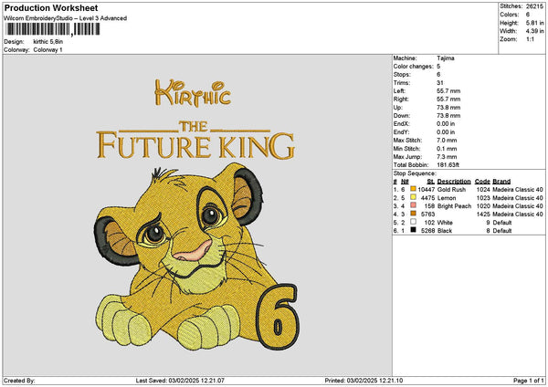The image size is (548, 387).
Task: Click the 'Production Worksheet' title
Action: [51, 7]
